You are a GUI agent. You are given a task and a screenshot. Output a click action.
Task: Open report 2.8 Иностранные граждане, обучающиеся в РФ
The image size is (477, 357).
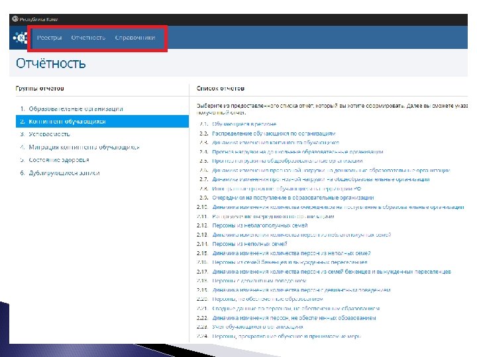pos(287,188)
